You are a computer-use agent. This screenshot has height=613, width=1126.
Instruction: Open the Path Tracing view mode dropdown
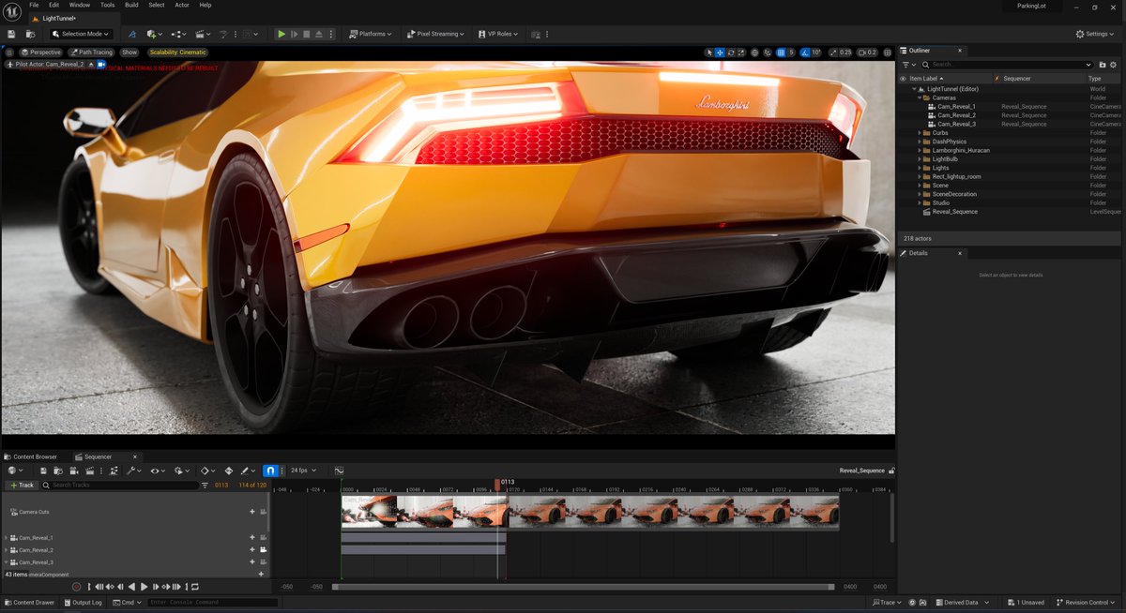91,52
